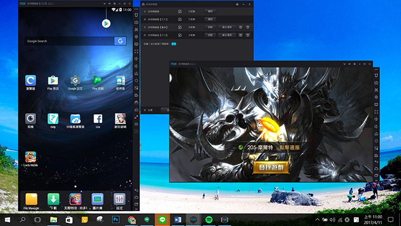The width and height of the screenshot is (401, 226).
Task: Click Android home icon in left Nox sidebar
Action: [x=136, y=198]
